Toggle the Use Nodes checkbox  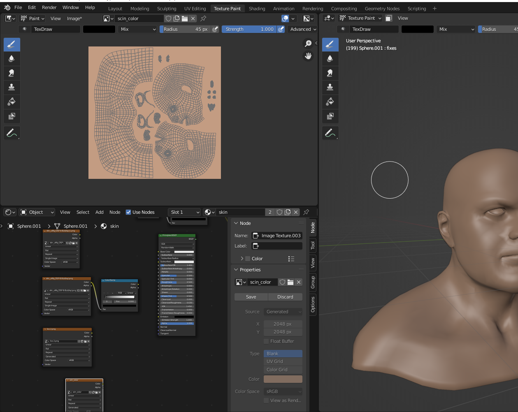(x=128, y=212)
